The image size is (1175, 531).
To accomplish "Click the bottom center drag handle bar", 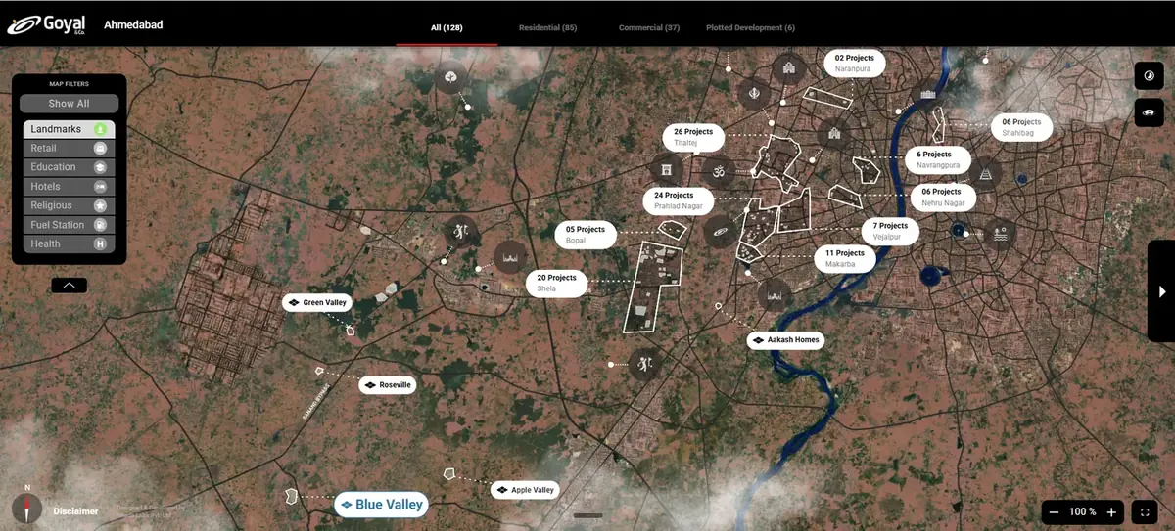I will (x=587, y=515).
